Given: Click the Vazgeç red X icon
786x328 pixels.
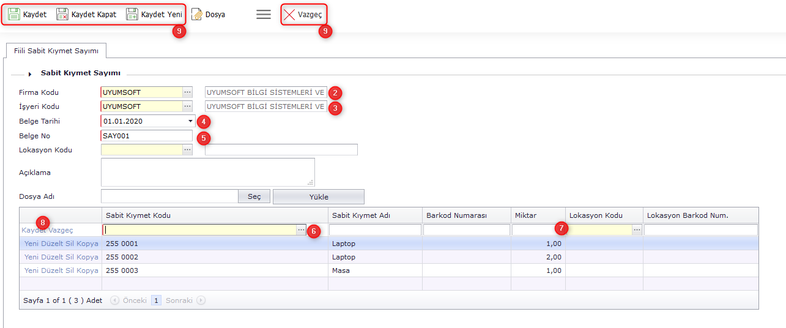Looking at the screenshot, I should pos(289,14).
